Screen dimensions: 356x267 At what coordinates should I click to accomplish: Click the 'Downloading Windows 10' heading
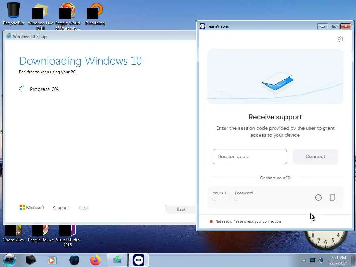[x=81, y=61]
